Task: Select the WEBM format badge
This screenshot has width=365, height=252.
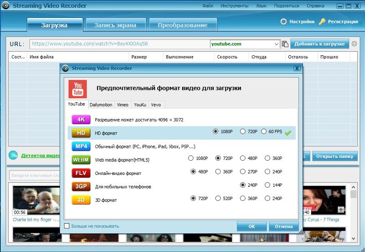Action: [81, 160]
